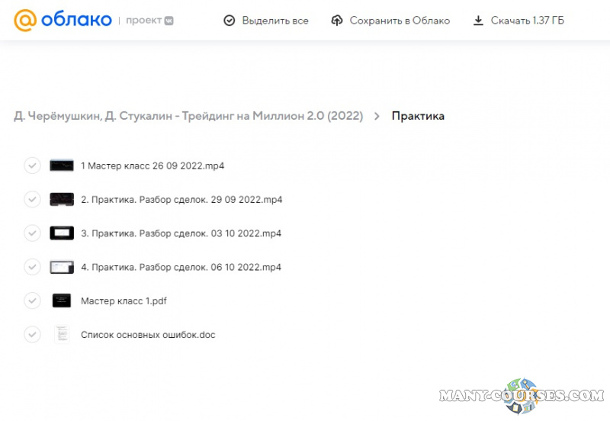Screen dimensions: 610x421
Task: Click the Выделить все checkmark icon
Action: (x=229, y=21)
